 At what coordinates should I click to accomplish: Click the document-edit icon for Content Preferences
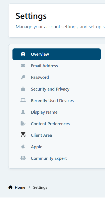[23, 123]
